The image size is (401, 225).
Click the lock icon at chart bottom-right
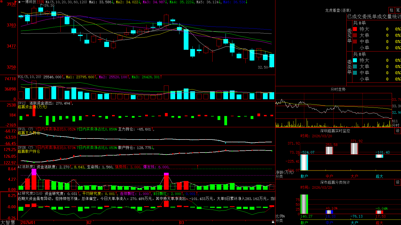pyautogui.click(x=273, y=222)
